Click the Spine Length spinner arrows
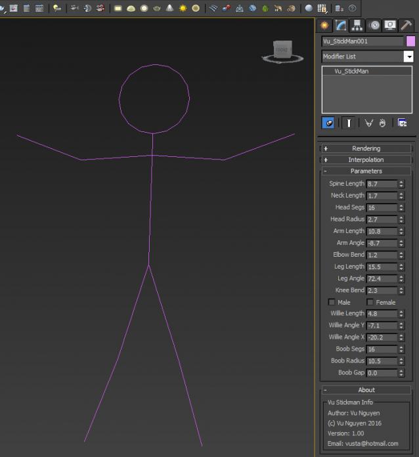 (x=401, y=184)
